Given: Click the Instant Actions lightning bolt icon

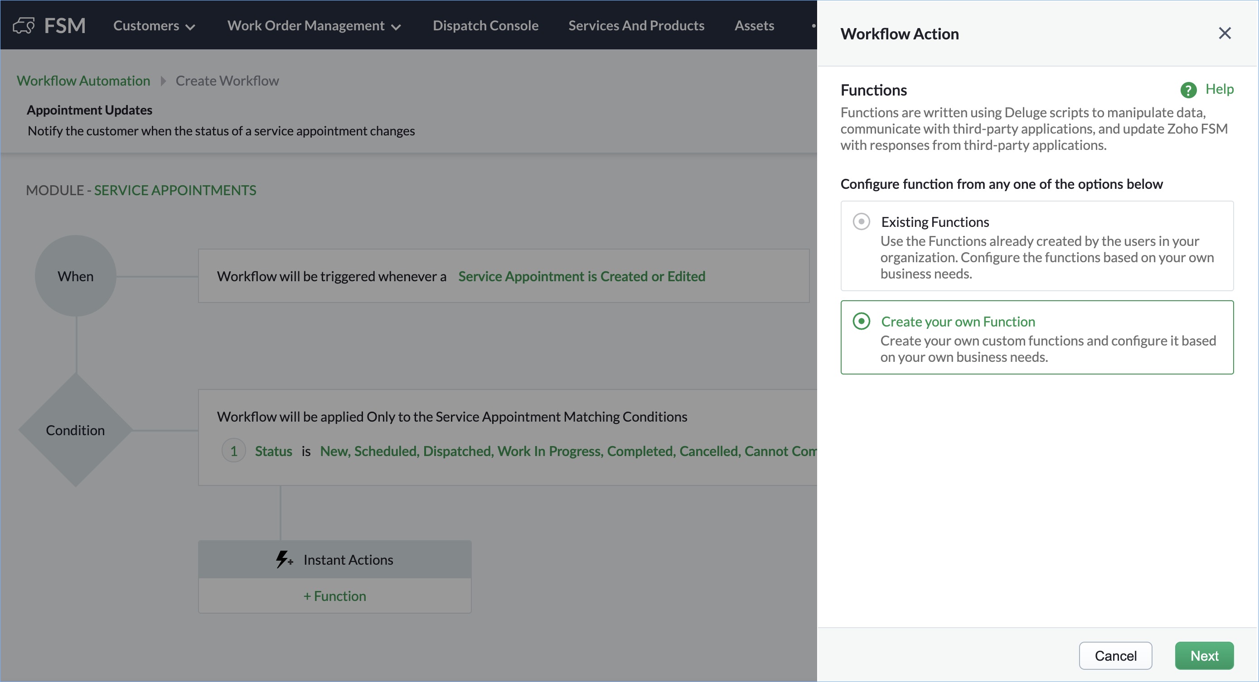Looking at the screenshot, I should [x=283, y=559].
